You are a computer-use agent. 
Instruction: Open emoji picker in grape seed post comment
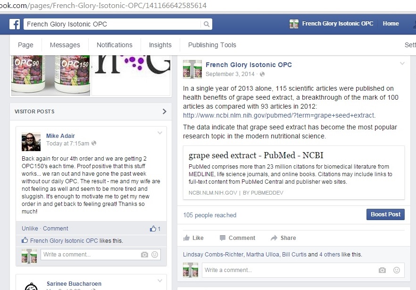397,270
